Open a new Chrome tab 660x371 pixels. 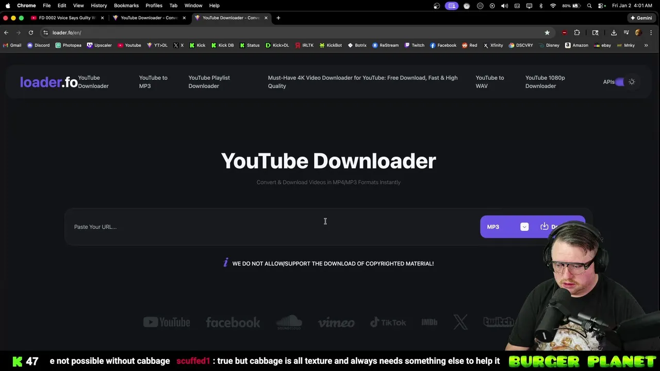click(278, 18)
